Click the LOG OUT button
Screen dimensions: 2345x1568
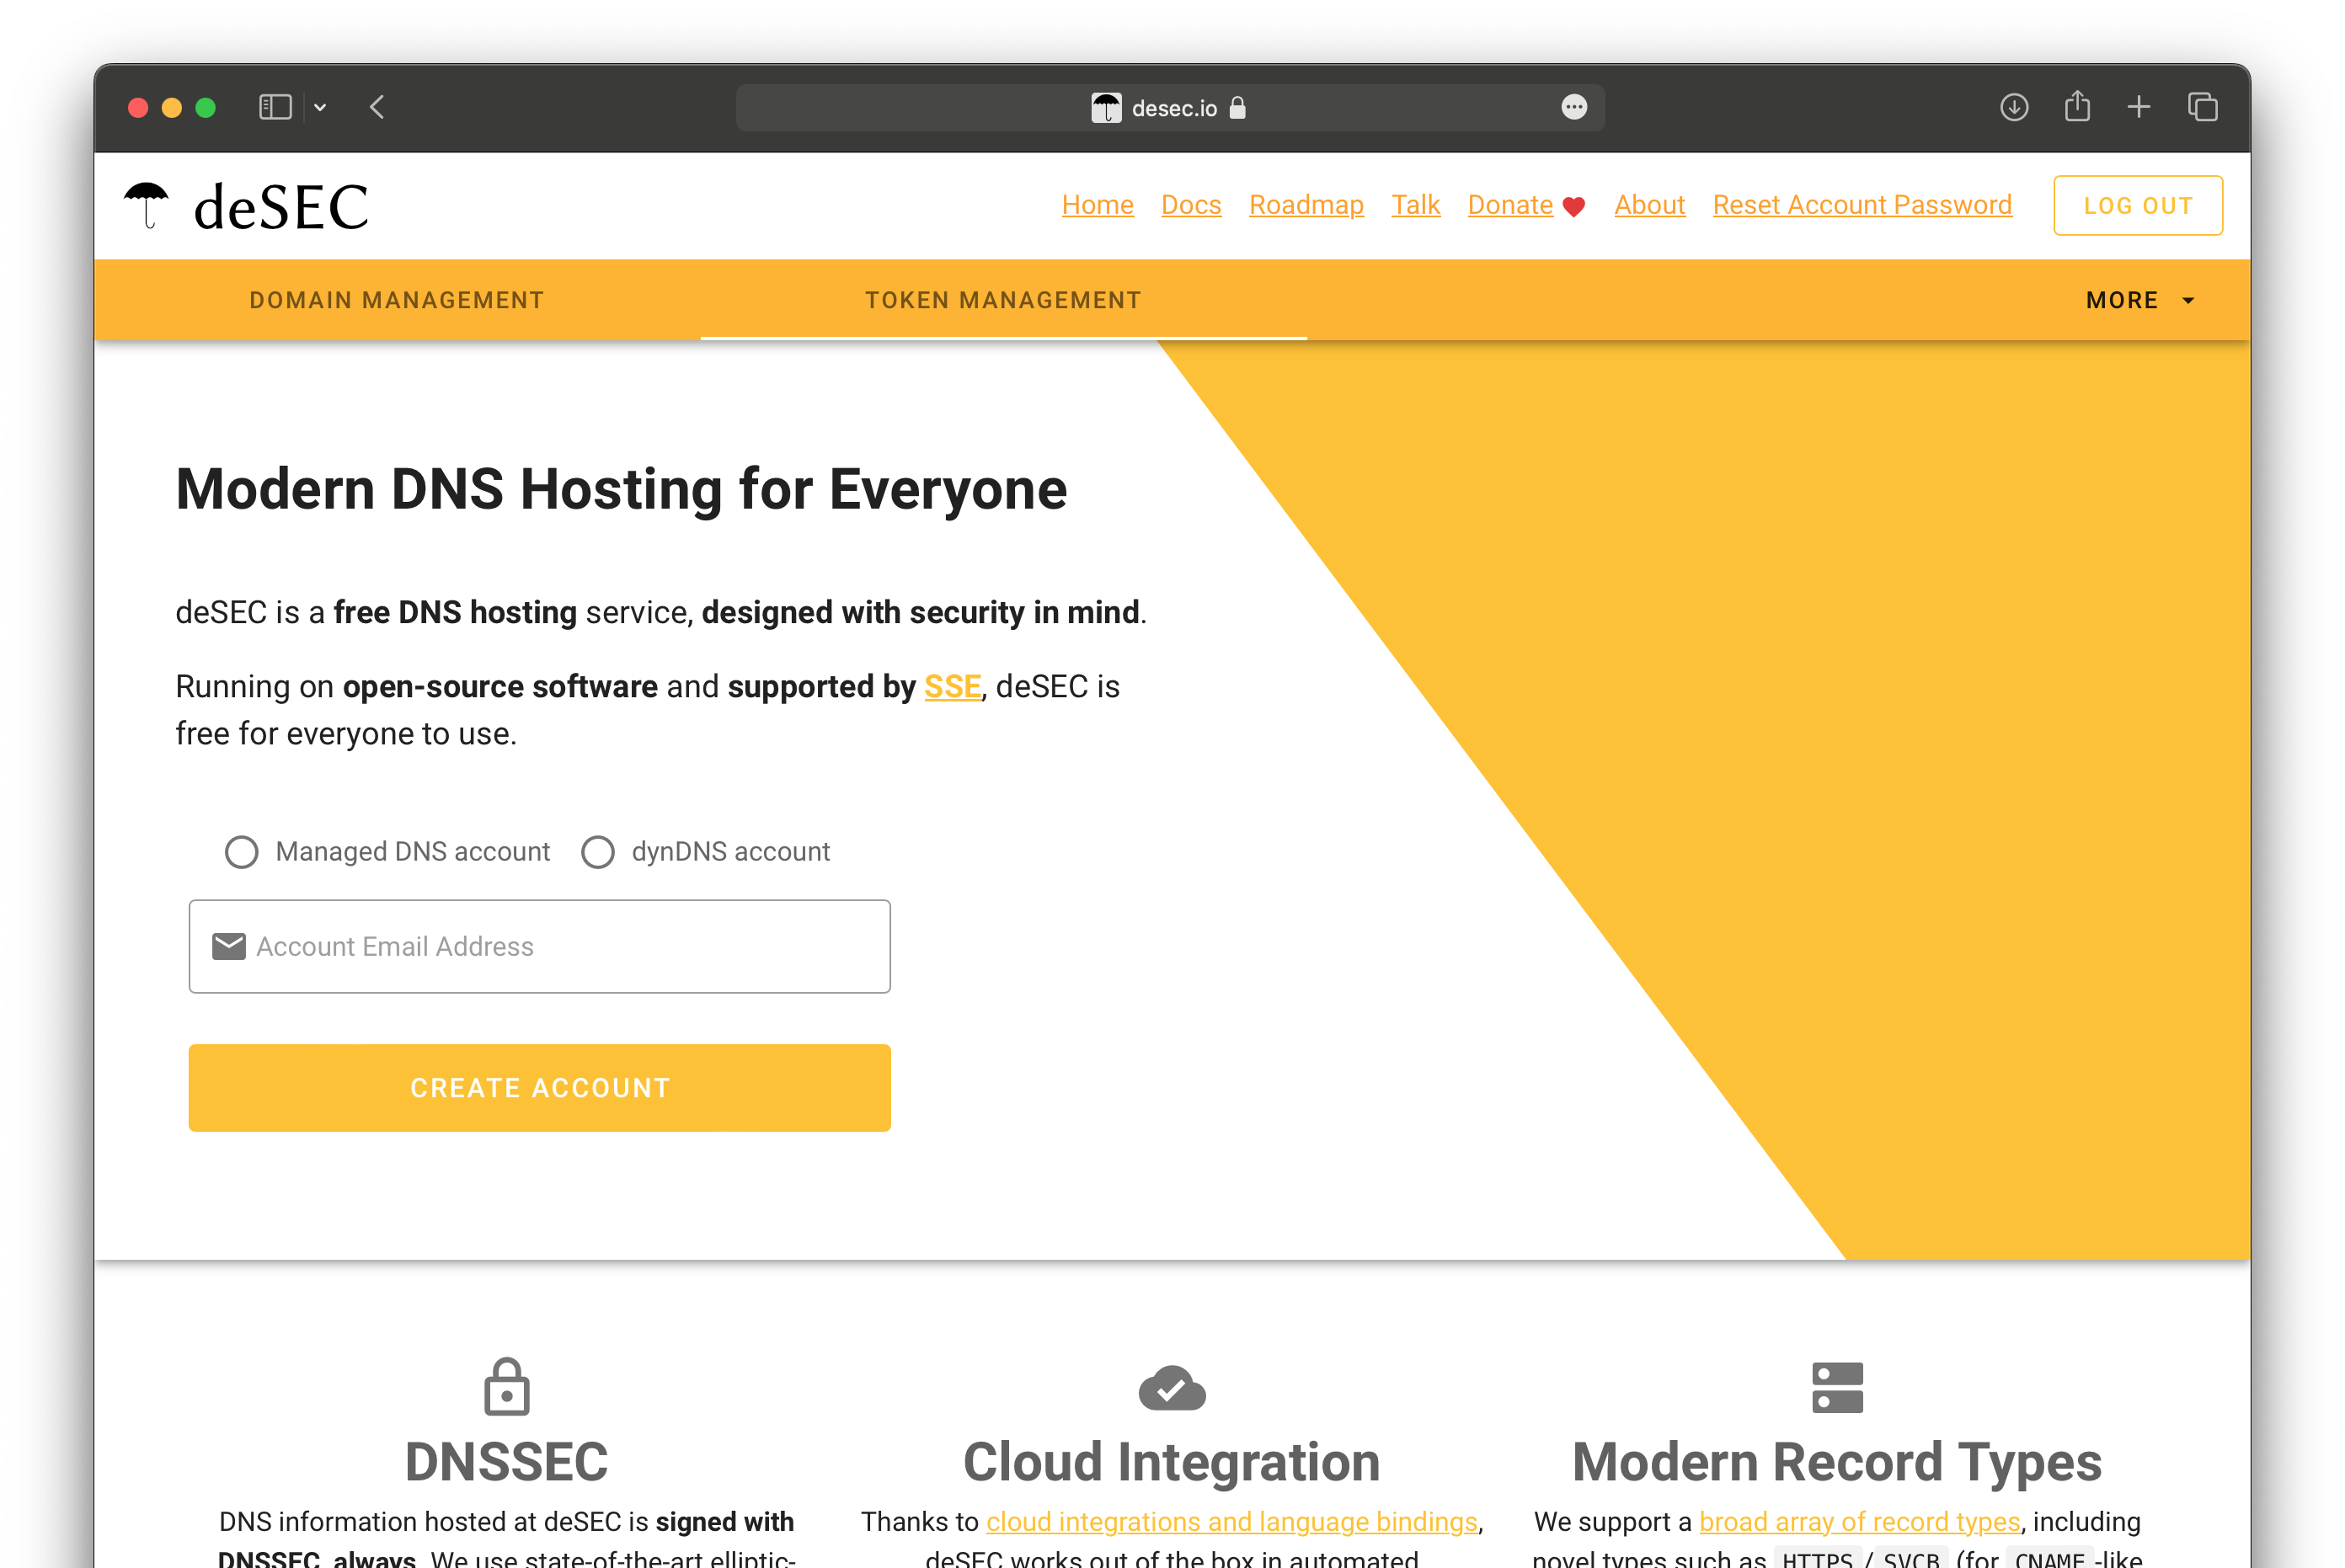2138,205
